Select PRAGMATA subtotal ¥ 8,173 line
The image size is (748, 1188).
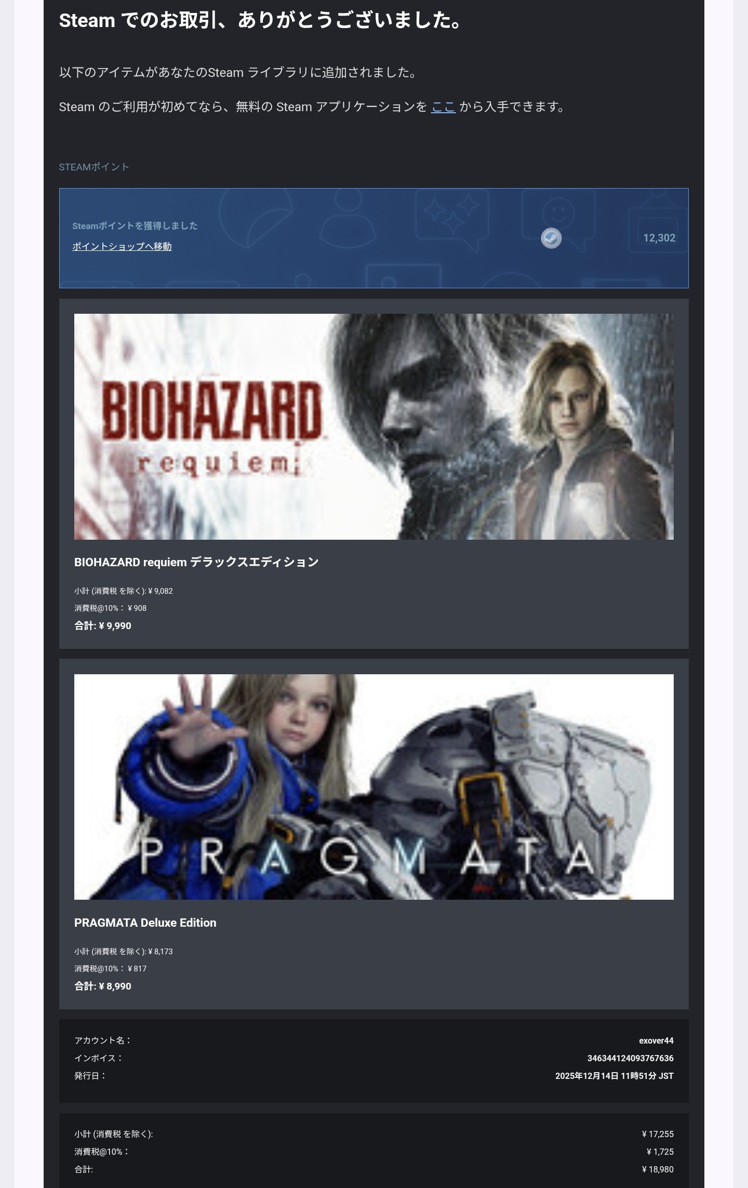[124, 951]
